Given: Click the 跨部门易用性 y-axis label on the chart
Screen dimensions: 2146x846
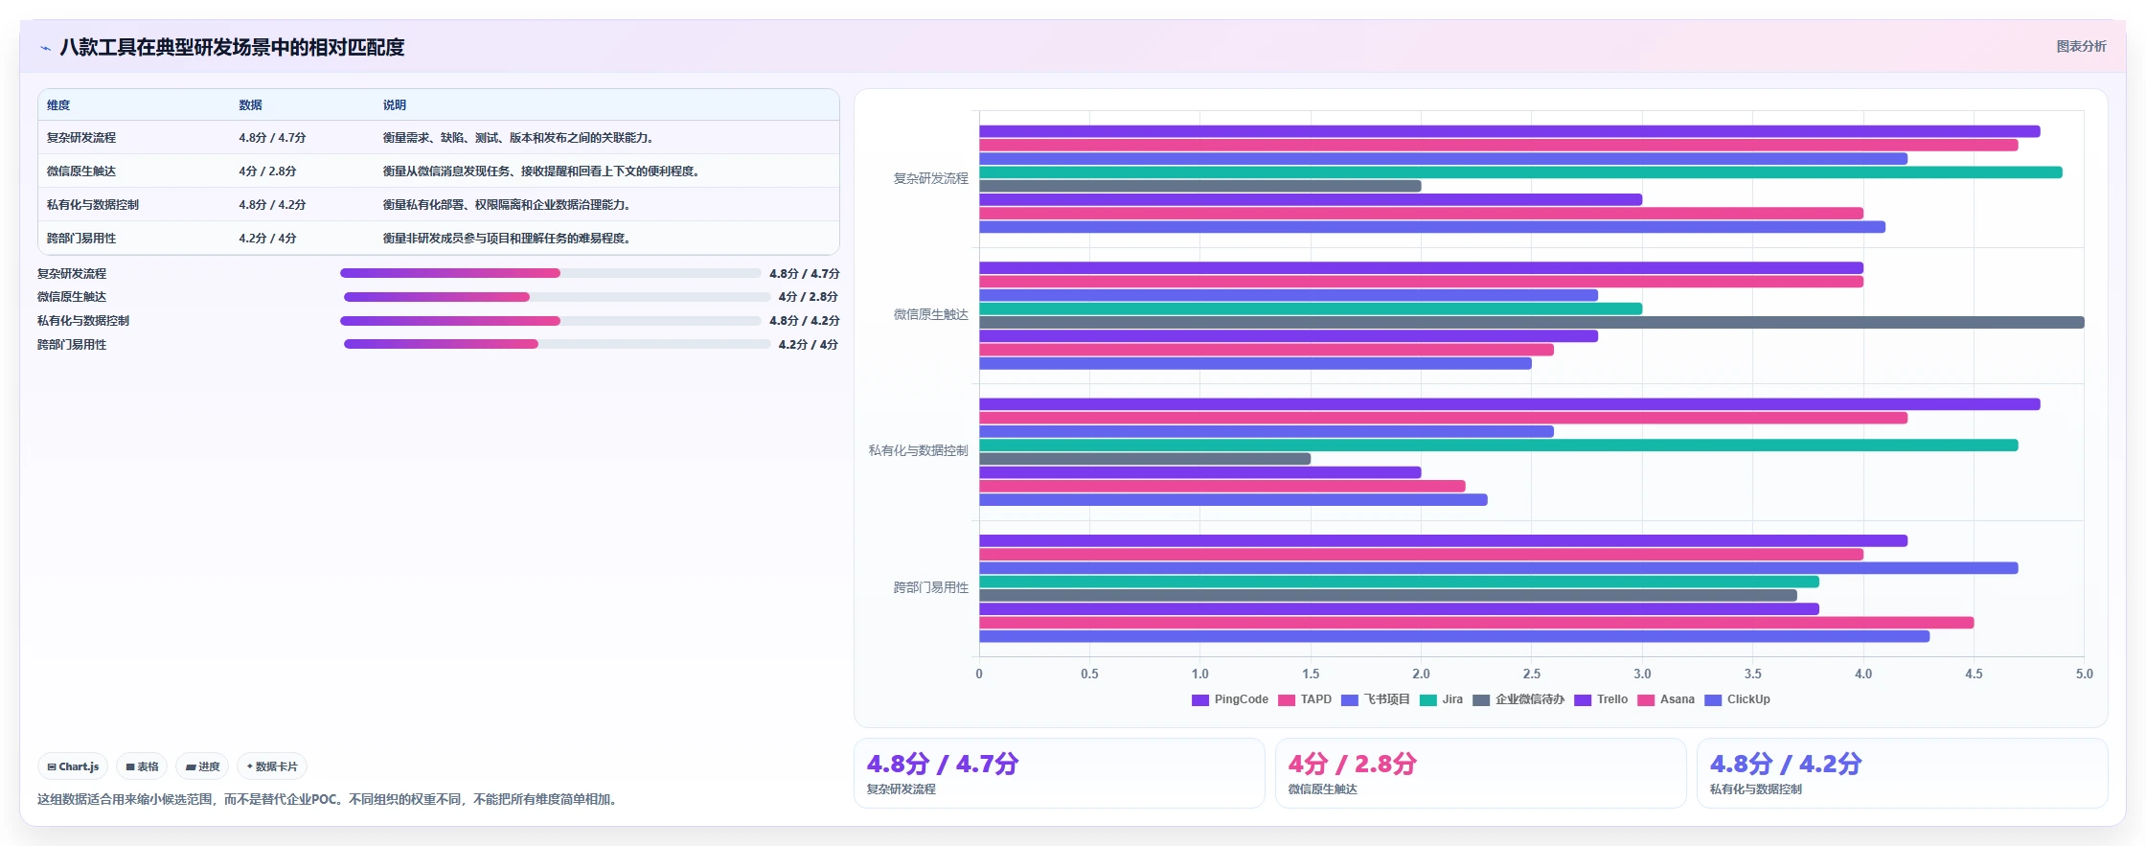Looking at the screenshot, I should pyautogui.click(x=930, y=588).
